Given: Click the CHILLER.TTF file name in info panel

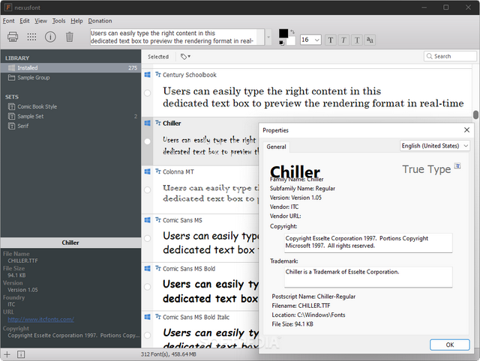Looking at the screenshot, I should 22,261.
